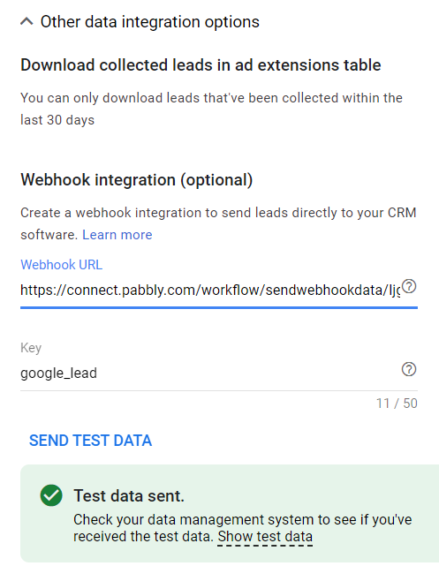Click the 11 / 50 character counter
This screenshot has width=439, height=566.
pos(397,404)
